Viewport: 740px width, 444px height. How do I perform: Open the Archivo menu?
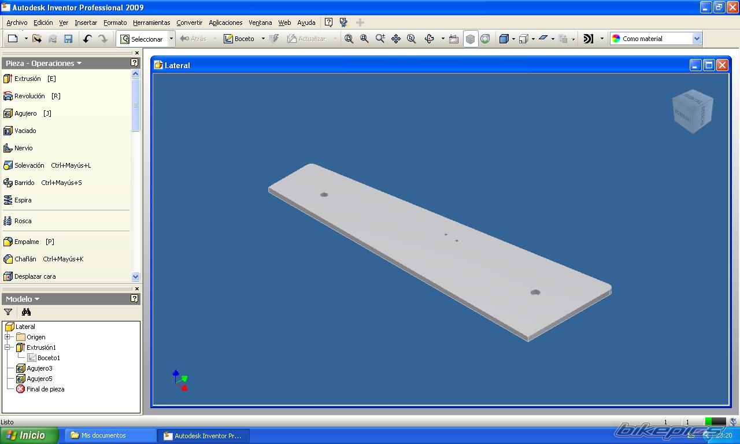pos(17,23)
